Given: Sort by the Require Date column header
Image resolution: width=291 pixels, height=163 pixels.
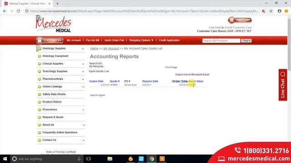Looking at the screenshot, I should click(x=150, y=81).
